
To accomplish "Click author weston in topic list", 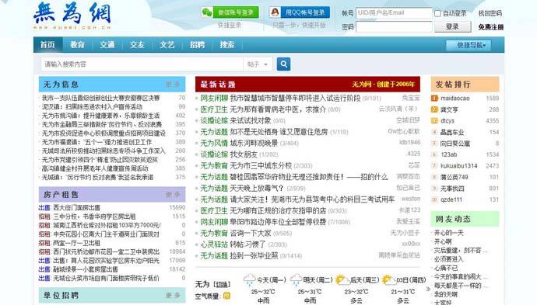I will coord(411,199).
